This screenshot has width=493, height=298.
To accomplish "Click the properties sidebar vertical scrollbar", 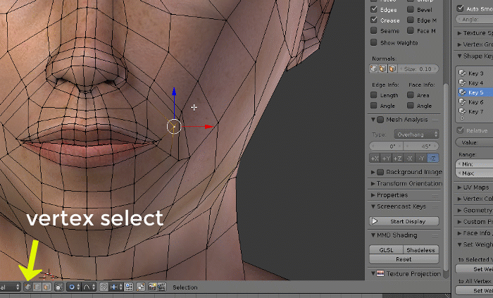I will tap(446, 176).
